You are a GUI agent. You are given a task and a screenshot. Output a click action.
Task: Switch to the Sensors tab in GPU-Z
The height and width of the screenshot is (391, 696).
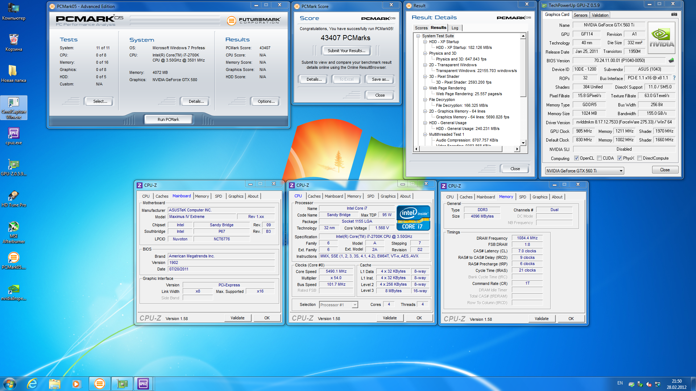tap(580, 15)
